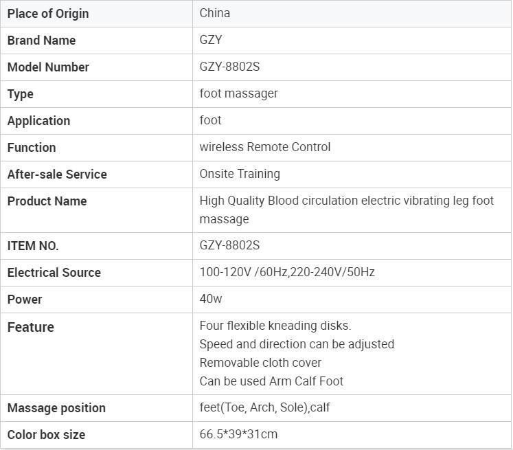The height and width of the screenshot is (450, 513).
Task: Click the Model Number GZY-8802S value
Action: point(229,67)
